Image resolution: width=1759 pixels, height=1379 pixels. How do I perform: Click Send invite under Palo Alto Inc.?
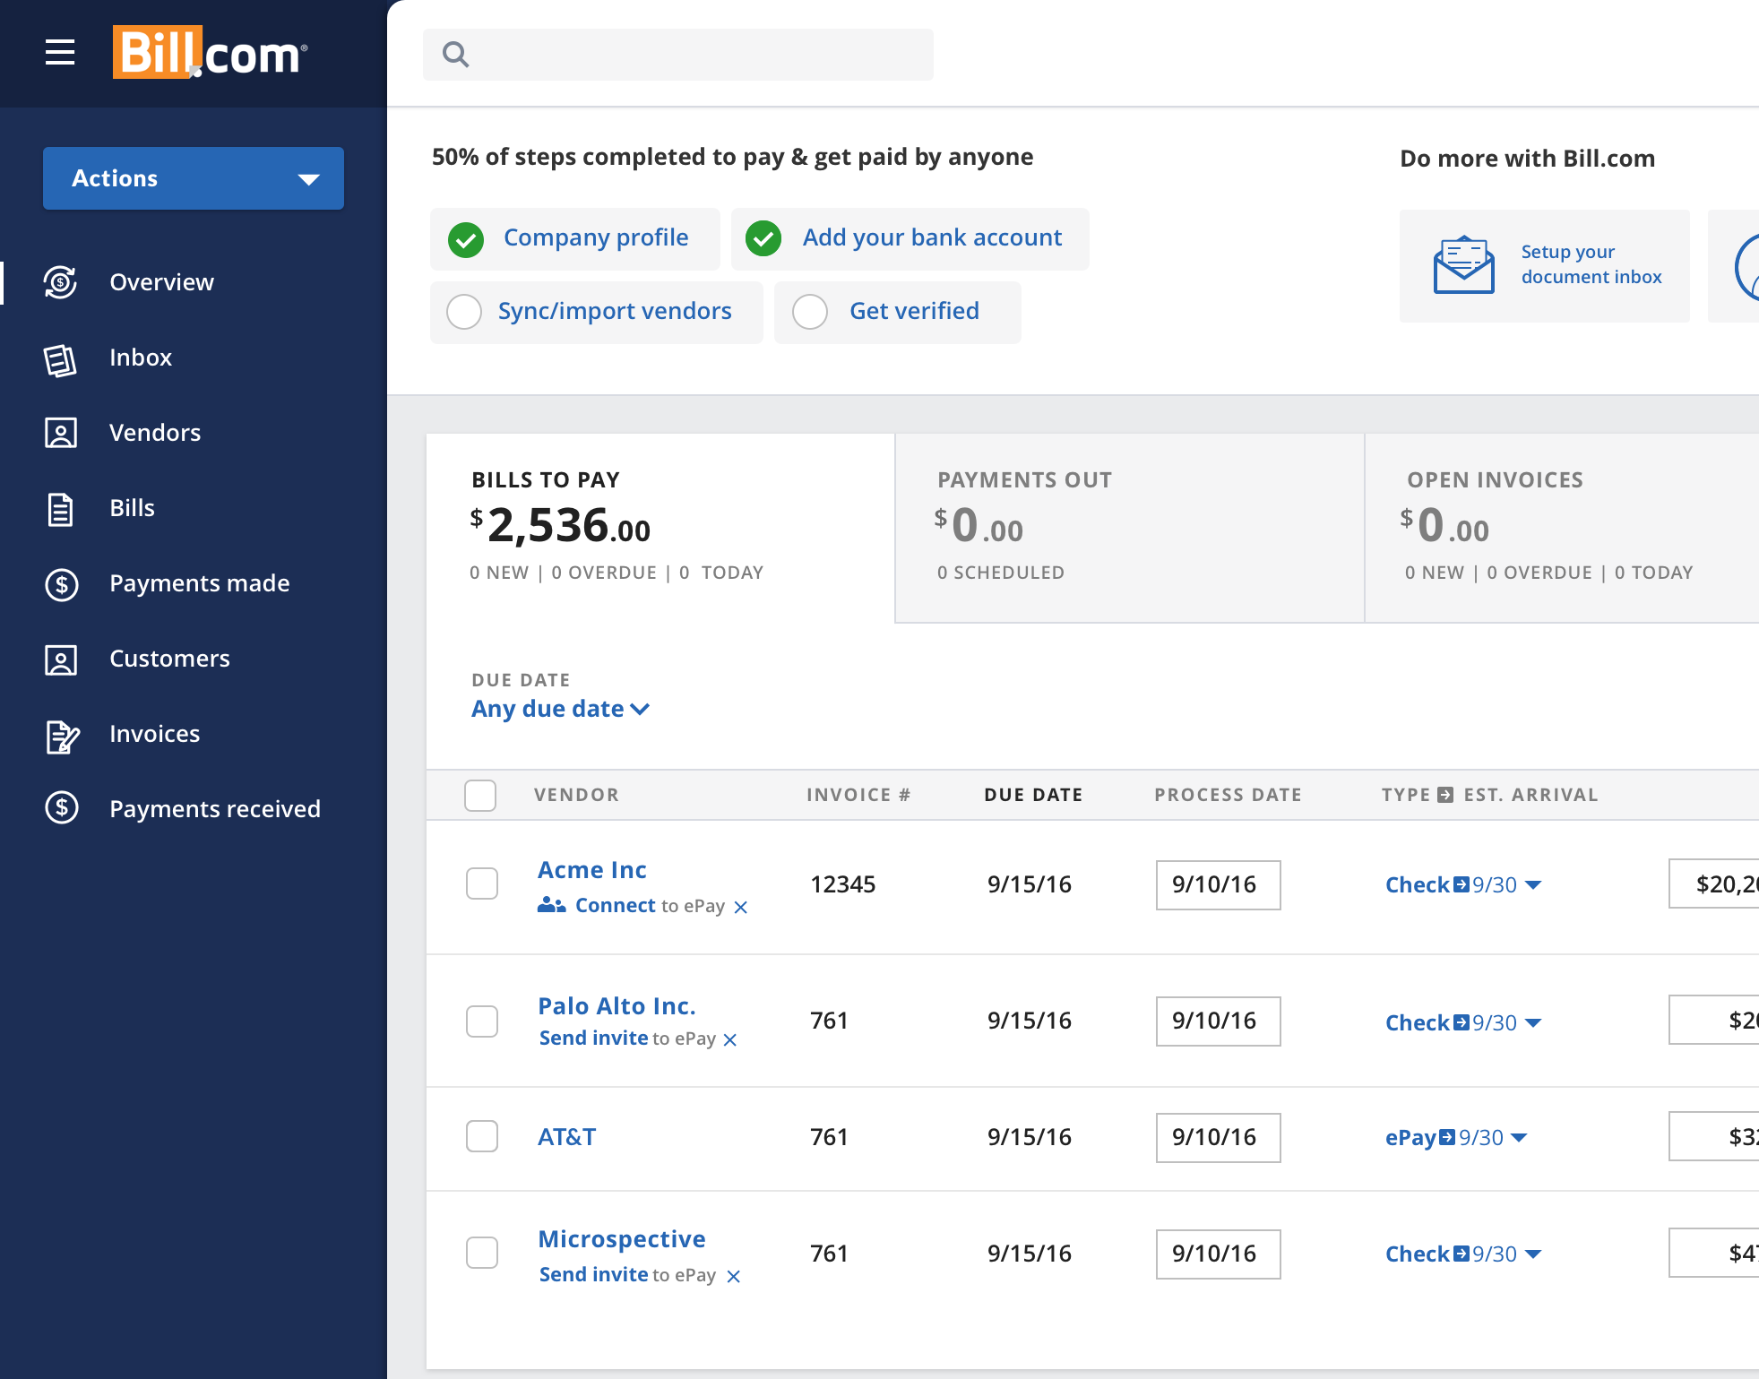[x=593, y=1038]
